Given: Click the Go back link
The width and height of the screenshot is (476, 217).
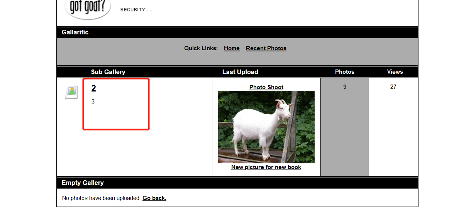Looking at the screenshot, I should coord(154,198).
